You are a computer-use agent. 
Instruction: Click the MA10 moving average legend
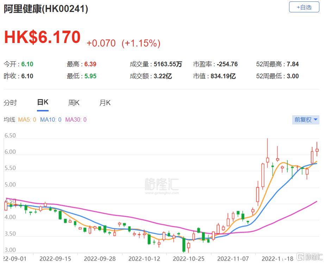(x=51, y=120)
